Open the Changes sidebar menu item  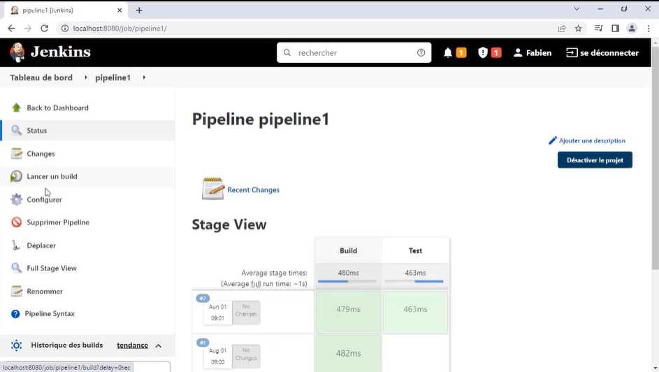[87, 153]
